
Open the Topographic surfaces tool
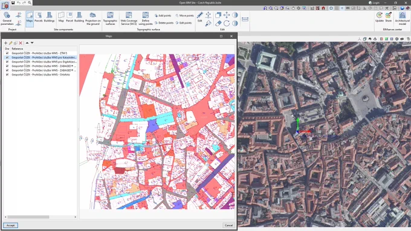(110, 18)
